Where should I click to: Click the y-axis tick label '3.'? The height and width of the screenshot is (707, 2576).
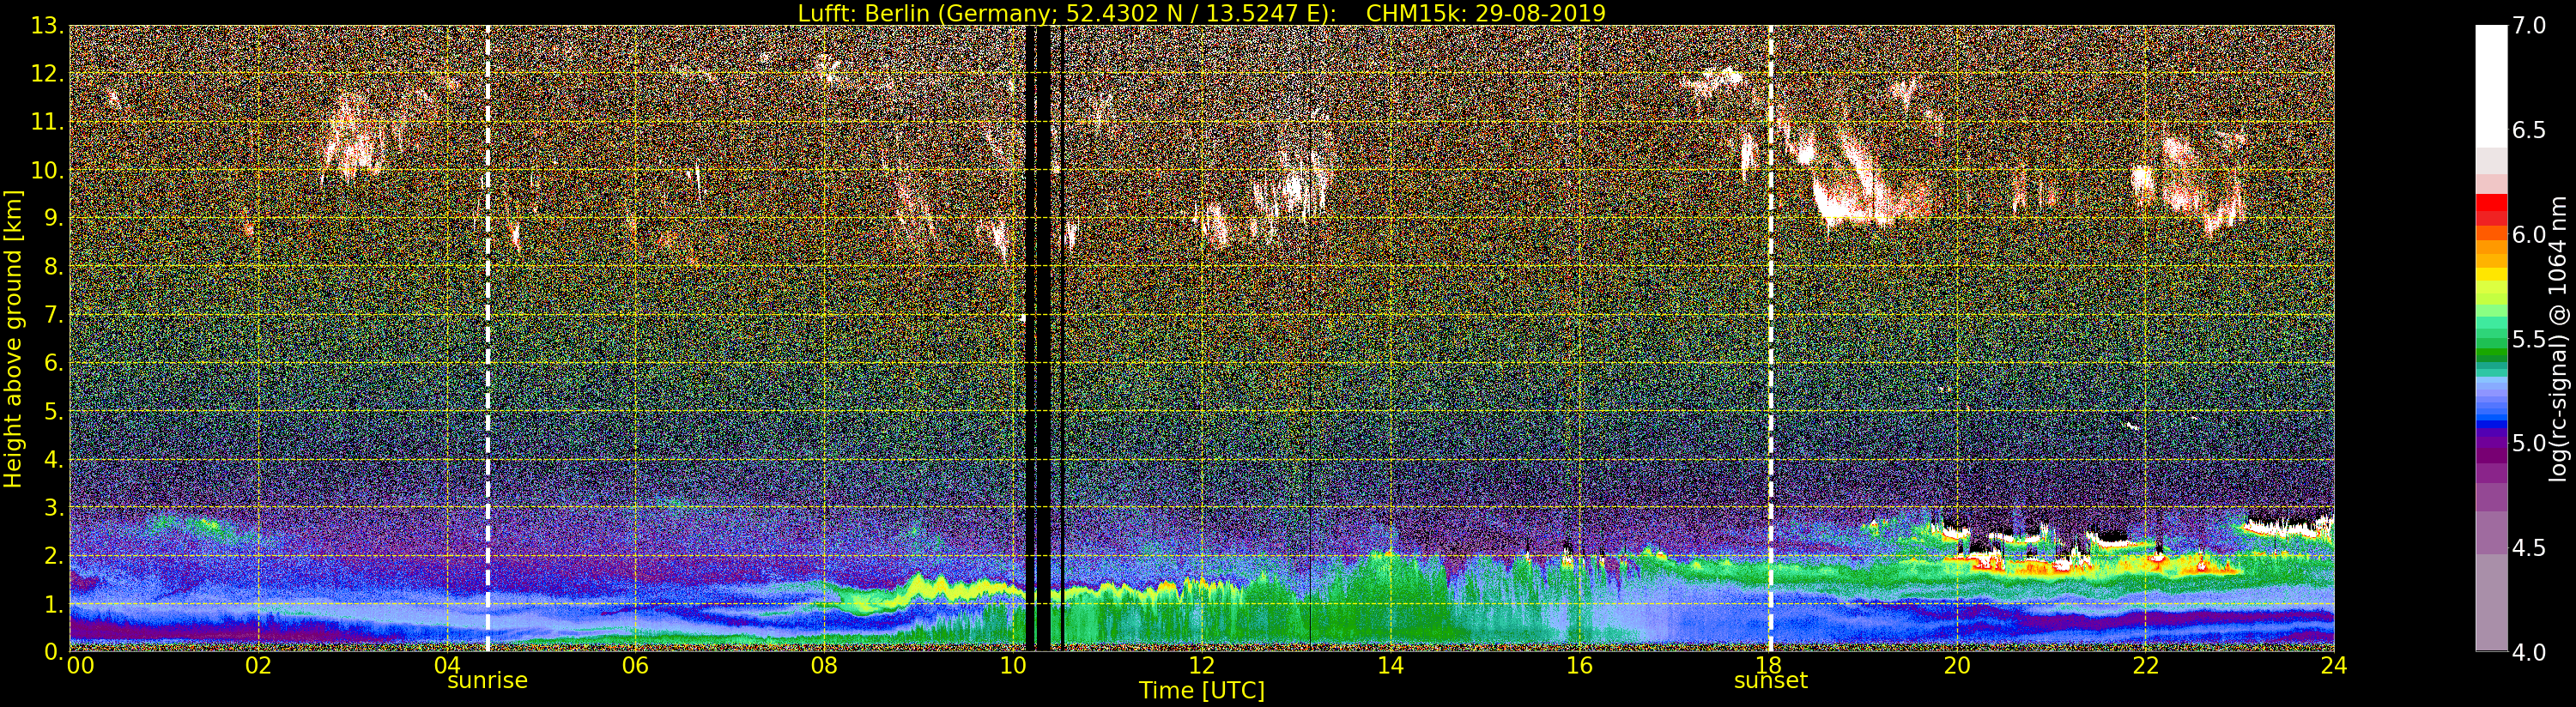(54, 507)
